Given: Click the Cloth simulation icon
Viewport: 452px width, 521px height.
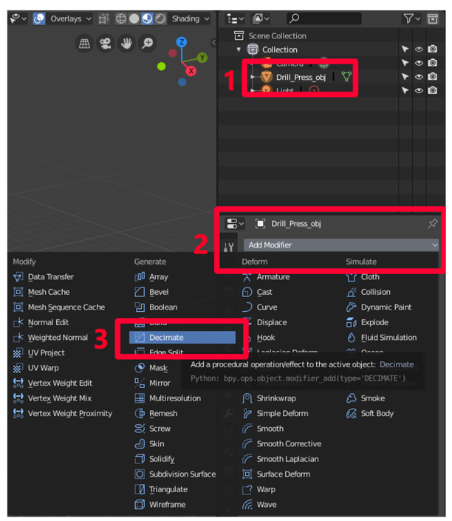Looking at the screenshot, I should coord(352,277).
